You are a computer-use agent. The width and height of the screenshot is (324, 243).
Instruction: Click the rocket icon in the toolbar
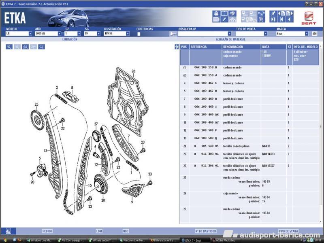(232, 13)
